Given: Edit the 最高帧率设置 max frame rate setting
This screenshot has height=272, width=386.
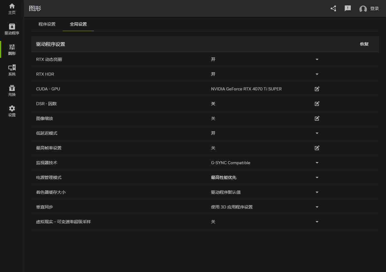Looking at the screenshot, I should [317, 148].
